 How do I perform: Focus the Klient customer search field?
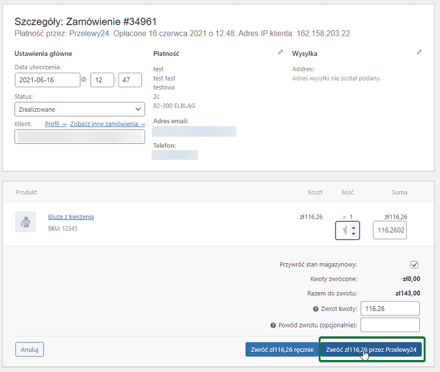80,136
